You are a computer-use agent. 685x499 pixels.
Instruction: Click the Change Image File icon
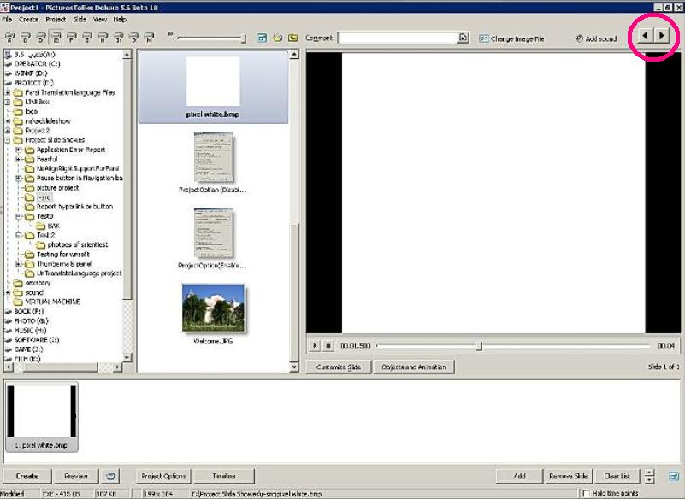(x=483, y=38)
